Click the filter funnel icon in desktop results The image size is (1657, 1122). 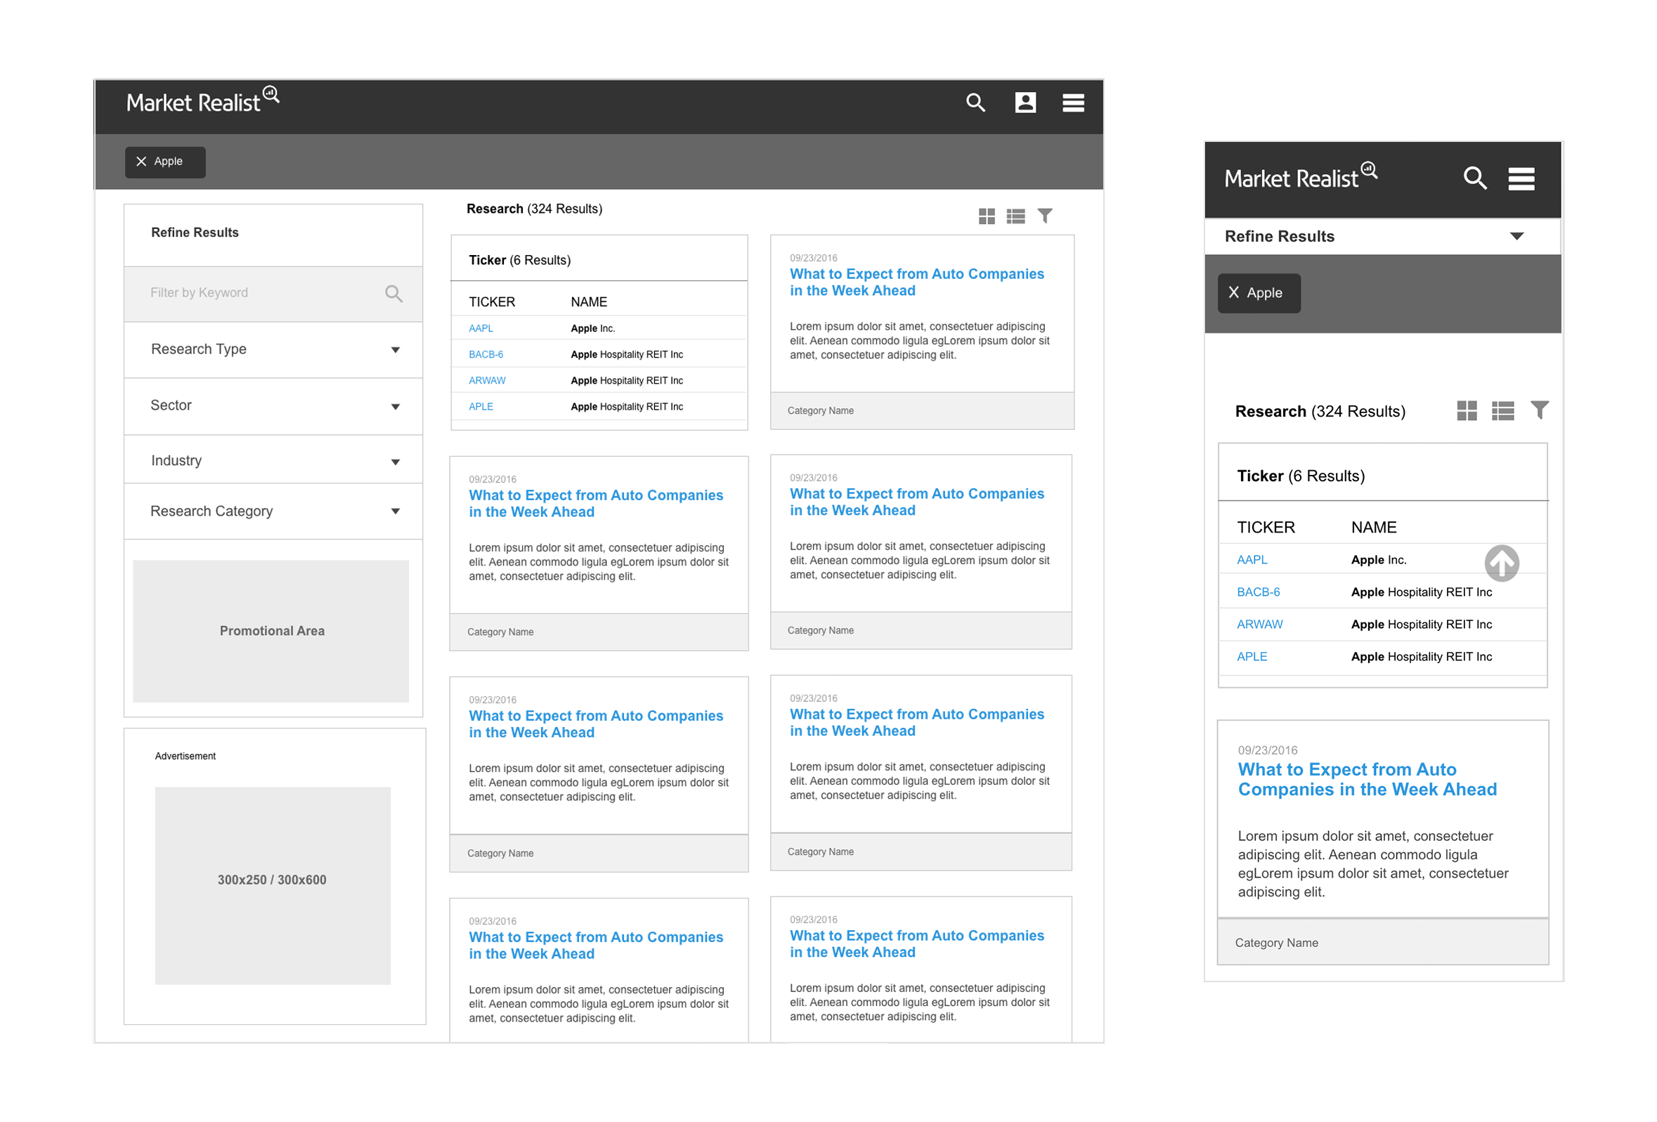pyautogui.click(x=1044, y=215)
